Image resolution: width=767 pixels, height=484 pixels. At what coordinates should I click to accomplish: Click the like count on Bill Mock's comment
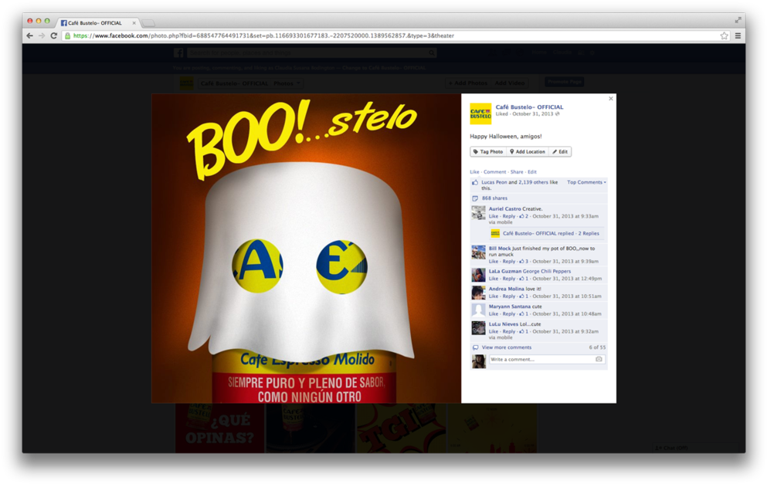(524, 262)
